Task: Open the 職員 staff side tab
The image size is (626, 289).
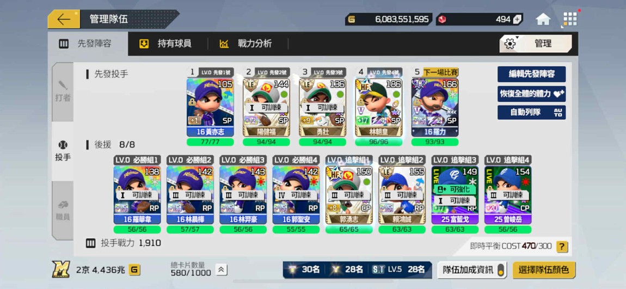Action: (62, 211)
